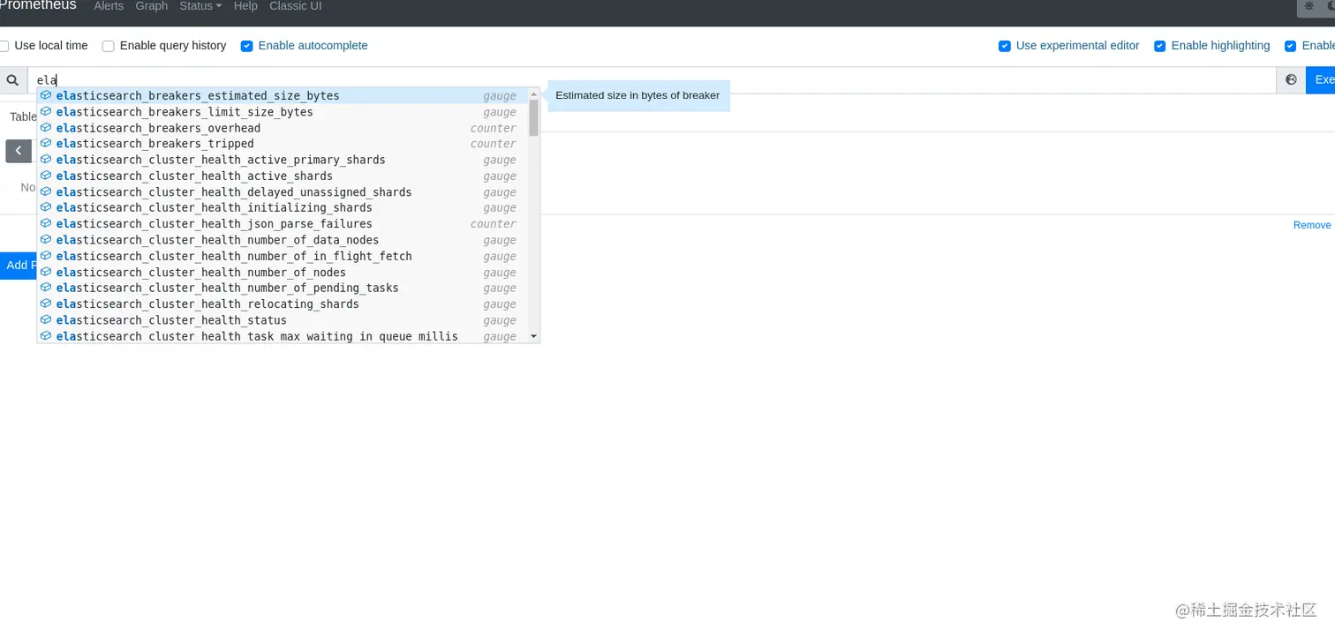Click the cube icon beside elasticsearch_breakers_overhead

click(x=46, y=127)
